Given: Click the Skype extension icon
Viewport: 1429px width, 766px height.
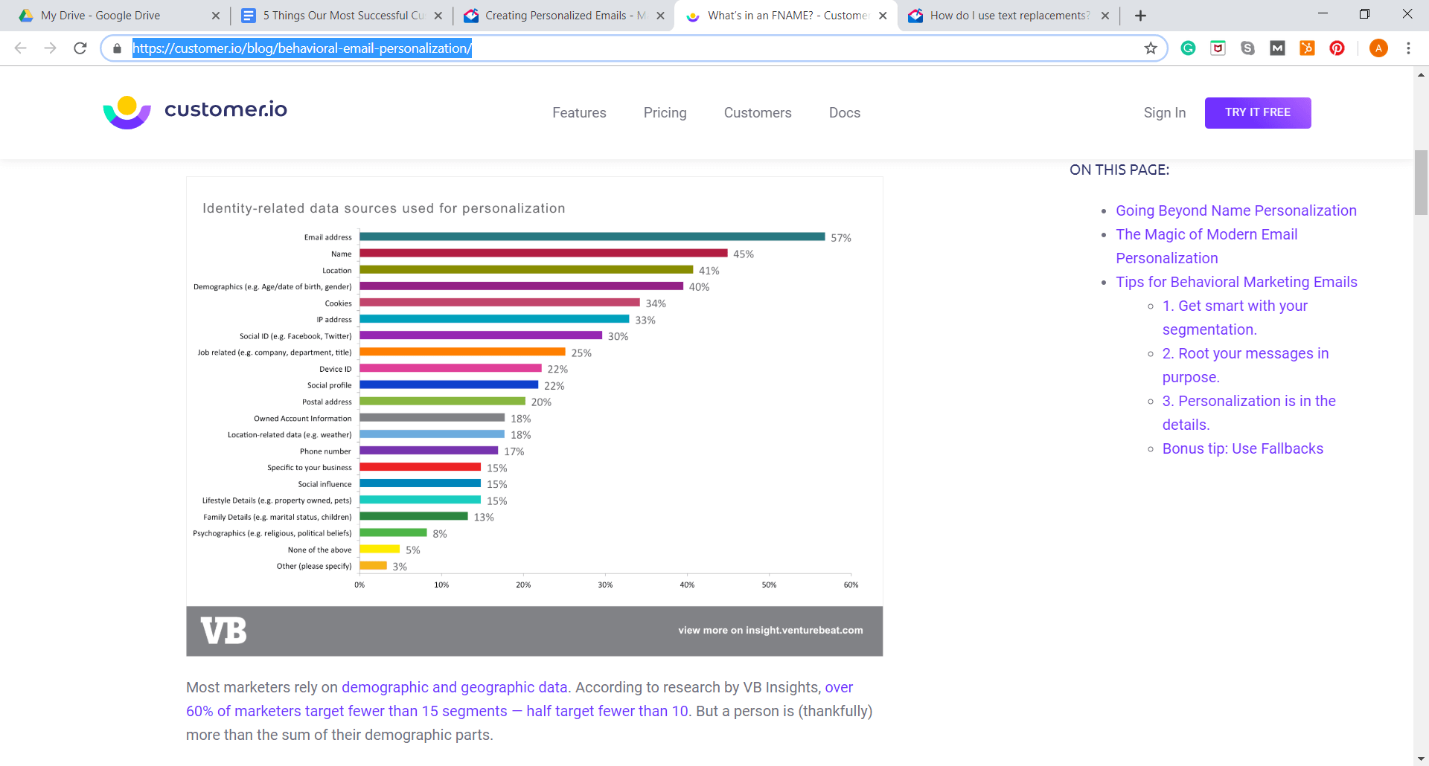Looking at the screenshot, I should (x=1247, y=48).
